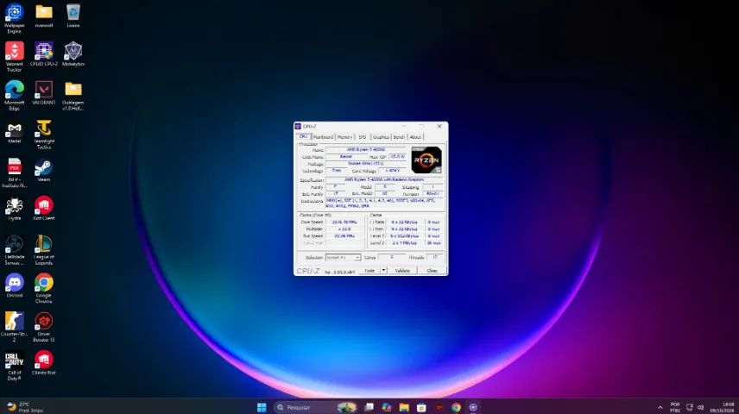
Task: Select the Counter-Strike 2 desktop shortcut
Action: pyautogui.click(x=14, y=327)
